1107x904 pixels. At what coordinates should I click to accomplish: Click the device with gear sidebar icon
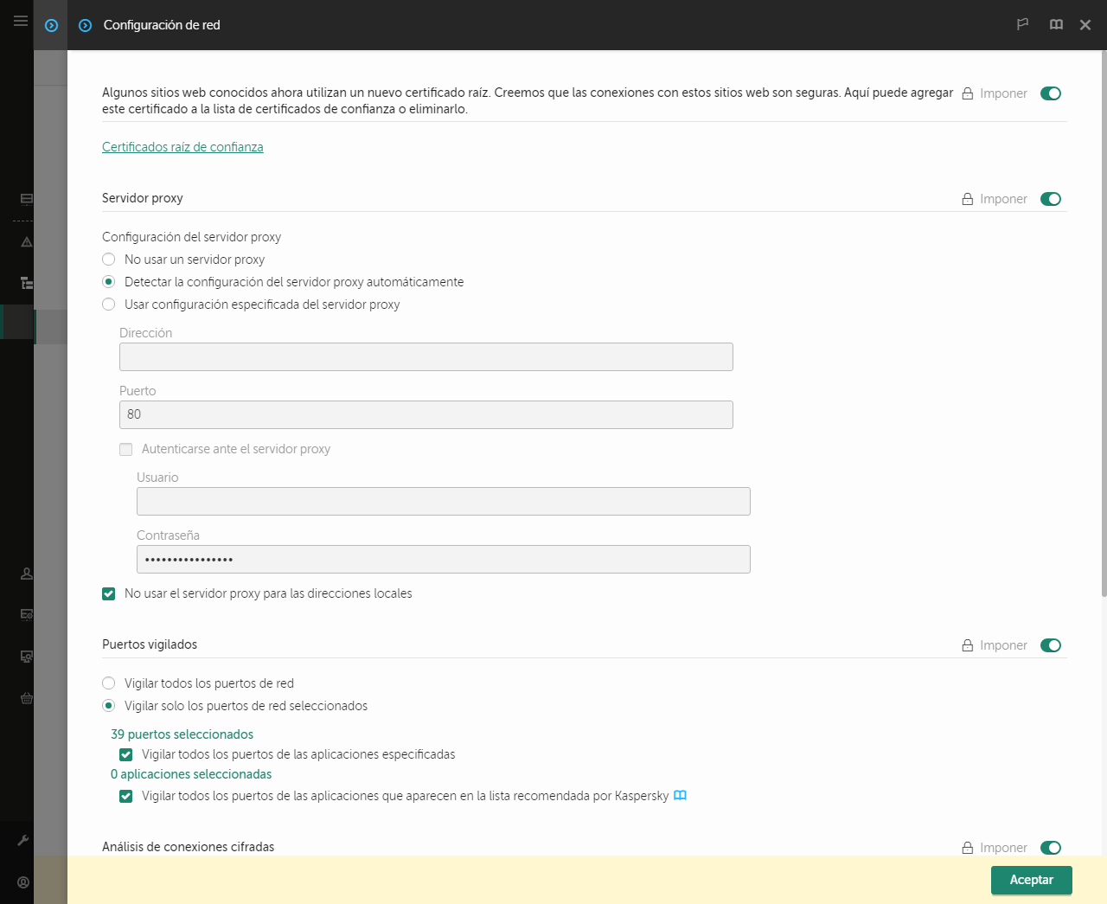coord(26,656)
